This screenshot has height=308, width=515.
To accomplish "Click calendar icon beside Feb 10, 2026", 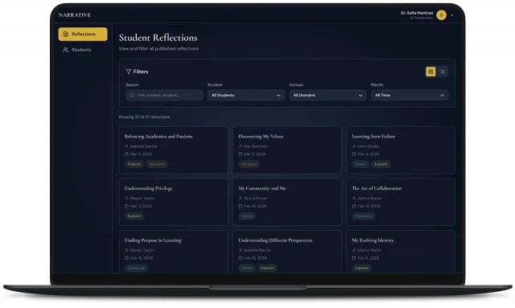I will tap(240, 258).
